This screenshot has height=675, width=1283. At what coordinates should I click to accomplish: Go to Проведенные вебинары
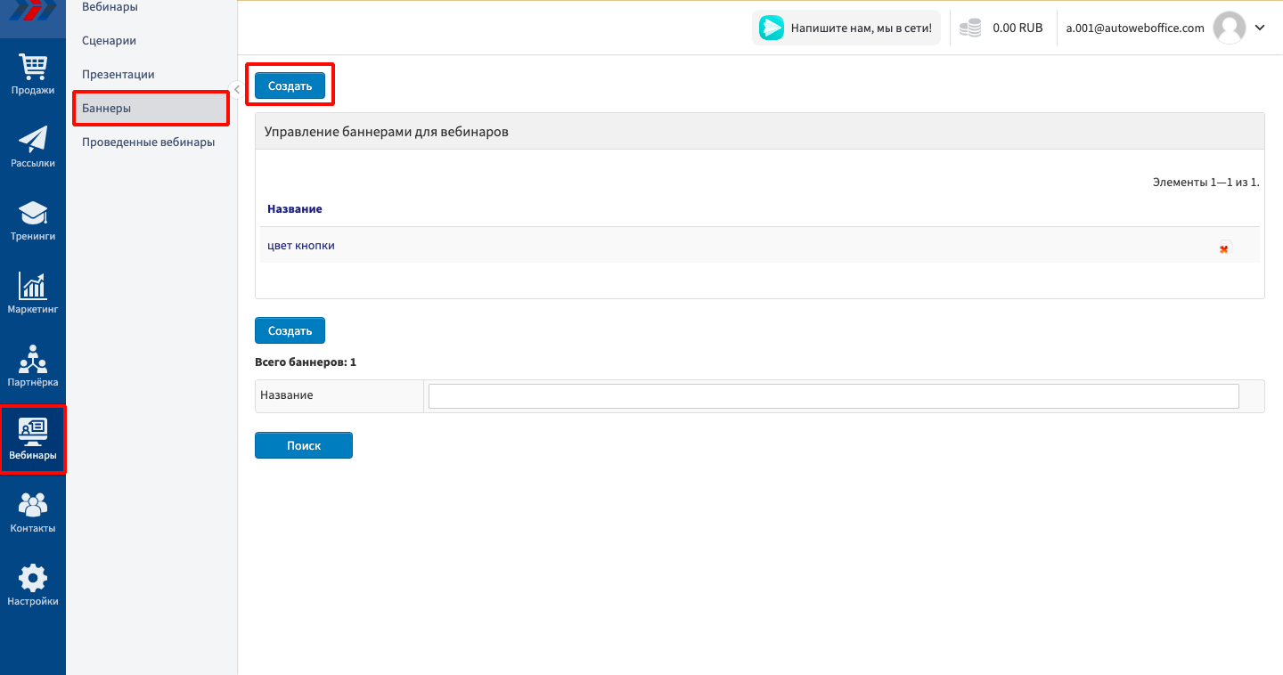tap(148, 142)
